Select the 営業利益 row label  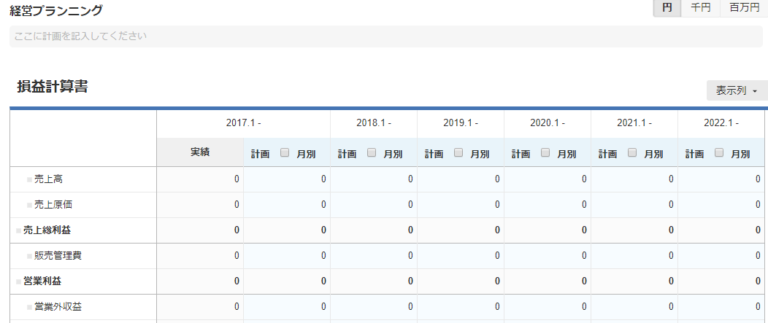[42, 281]
